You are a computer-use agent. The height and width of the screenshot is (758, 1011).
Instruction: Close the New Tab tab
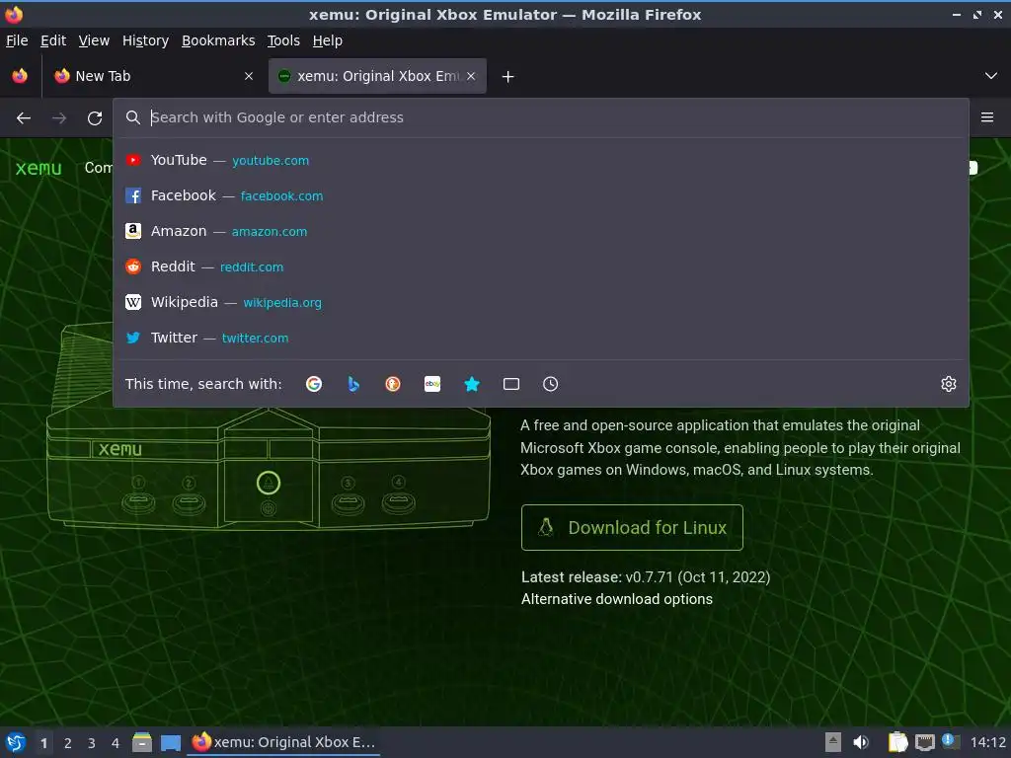click(249, 76)
